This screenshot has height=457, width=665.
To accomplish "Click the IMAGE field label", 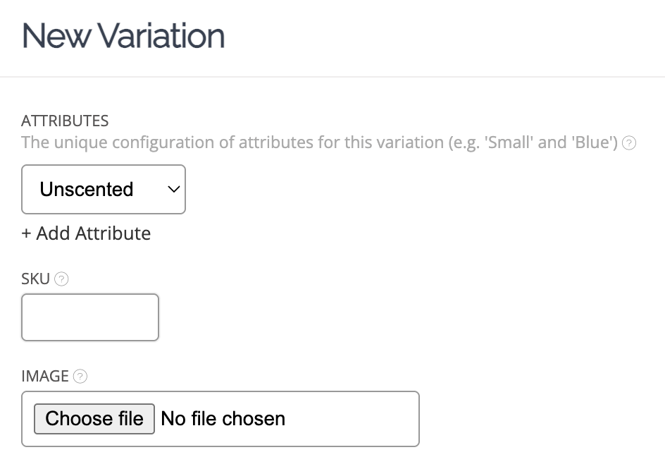I will coord(45,377).
